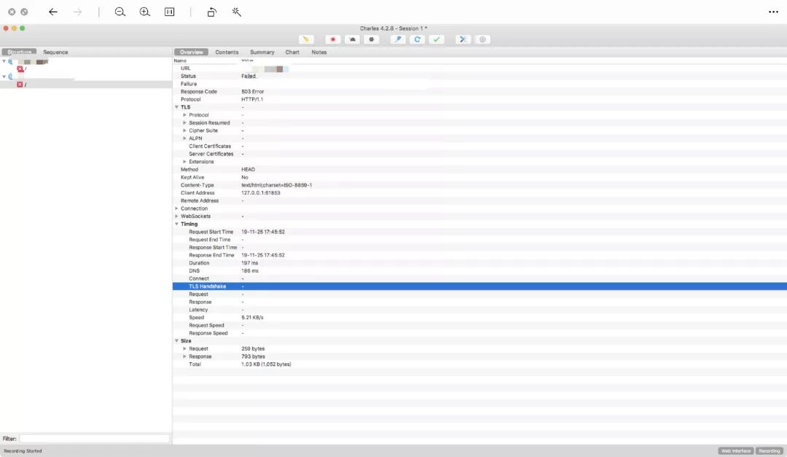Collapse the Timing section
Image resolution: width=787 pixels, height=457 pixels.
point(176,224)
